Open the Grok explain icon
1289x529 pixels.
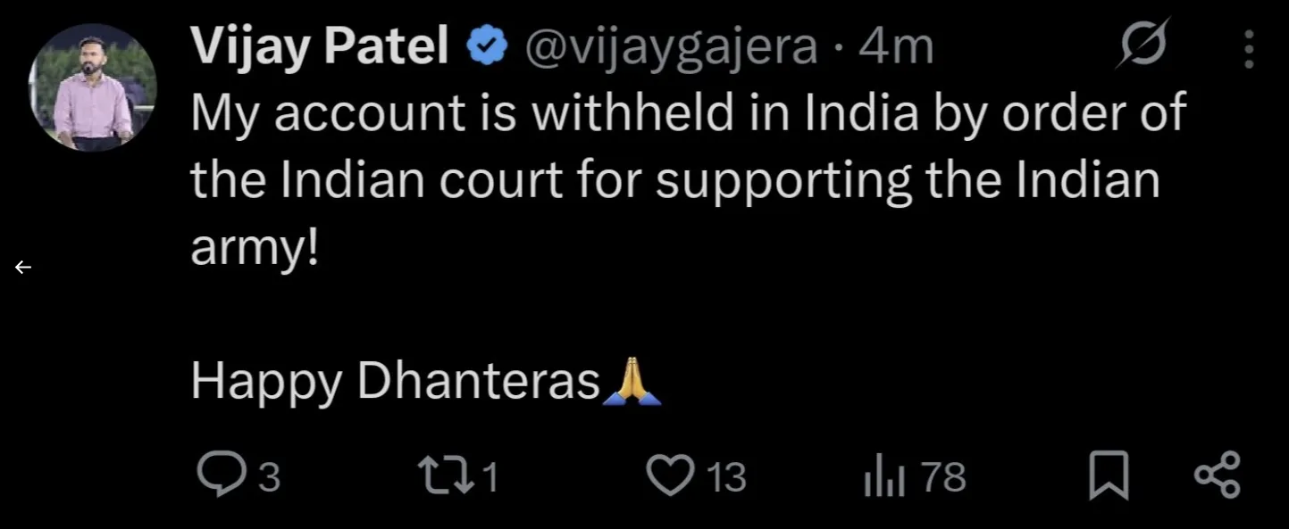1143,45
